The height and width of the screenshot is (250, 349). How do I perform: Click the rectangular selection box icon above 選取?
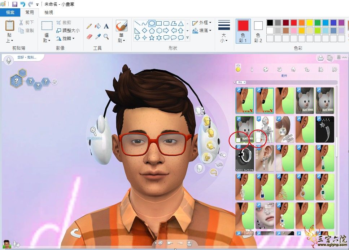pos(47,26)
